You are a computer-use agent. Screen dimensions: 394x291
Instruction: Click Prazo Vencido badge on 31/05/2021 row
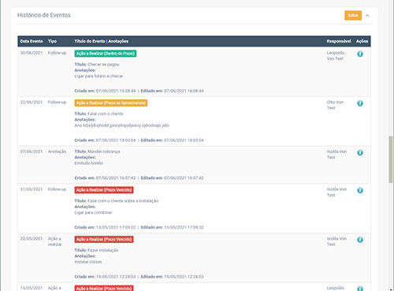[104, 190]
